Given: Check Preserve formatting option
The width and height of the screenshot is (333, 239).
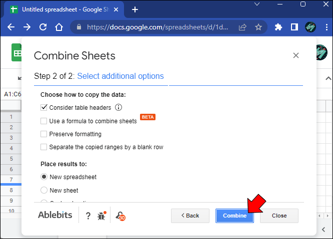Looking at the screenshot, I should pyautogui.click(x=44, y=134).
